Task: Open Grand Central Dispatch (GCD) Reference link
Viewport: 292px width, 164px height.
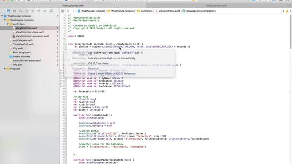Action: (x=112, y=74)
